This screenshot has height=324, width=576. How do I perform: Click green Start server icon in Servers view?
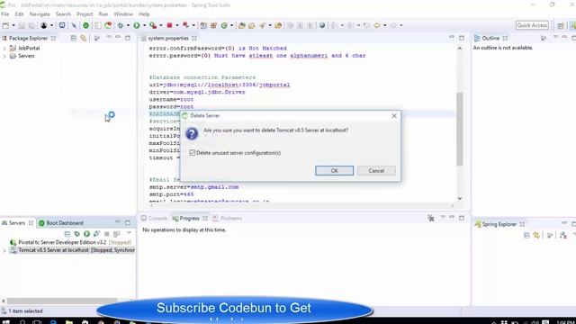(86, 234)
